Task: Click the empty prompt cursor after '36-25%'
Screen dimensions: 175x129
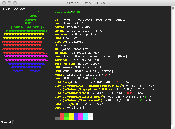Action: point(13,122)
